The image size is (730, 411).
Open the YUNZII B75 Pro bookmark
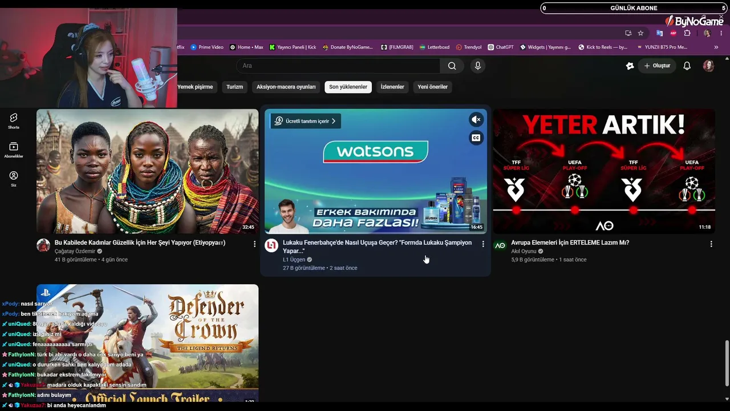point(662,47)
